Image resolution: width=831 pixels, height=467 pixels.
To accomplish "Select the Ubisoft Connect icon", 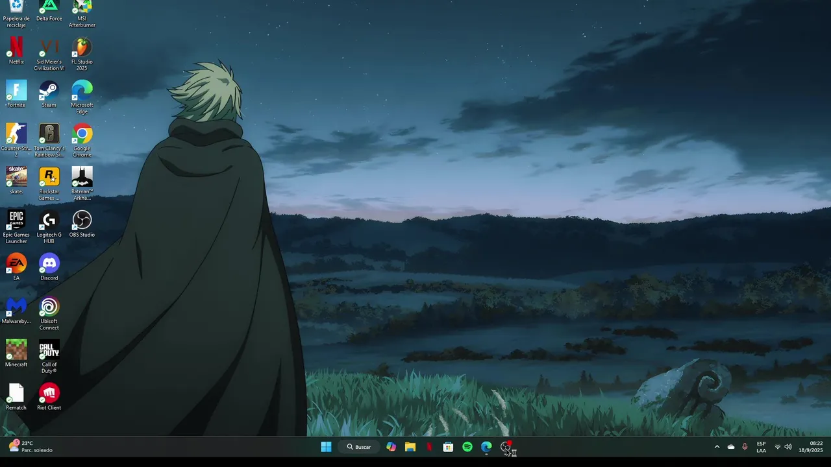I will pos(49,314).
